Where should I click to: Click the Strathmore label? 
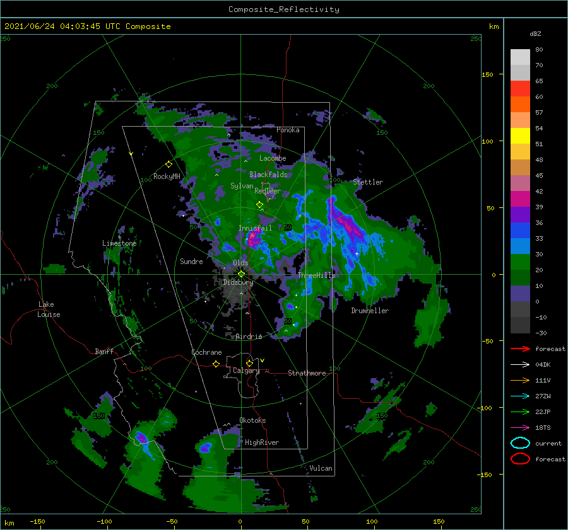coord(307,373)
